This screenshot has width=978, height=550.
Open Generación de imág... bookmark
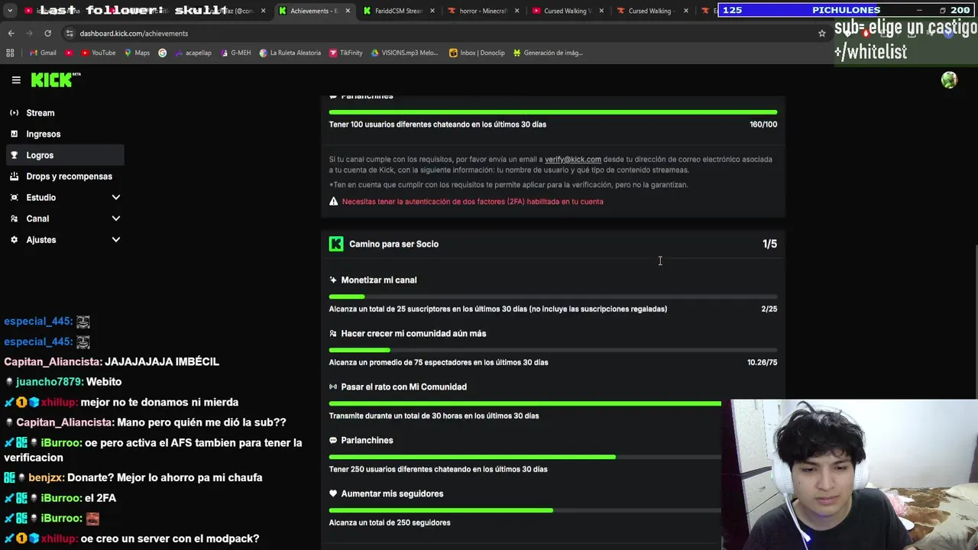548,53
